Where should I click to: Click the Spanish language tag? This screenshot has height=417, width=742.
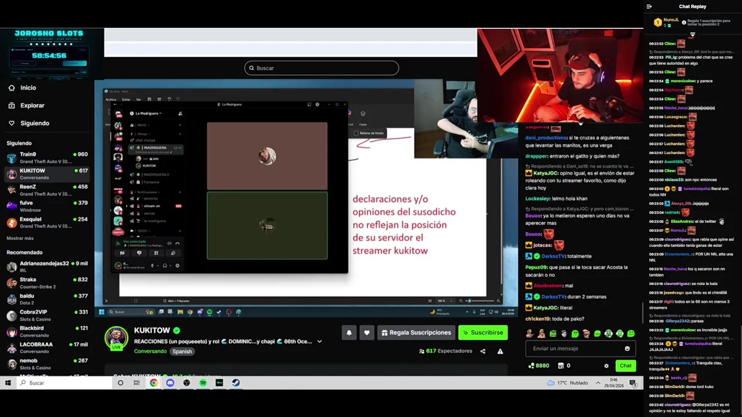tap(182, 352)
